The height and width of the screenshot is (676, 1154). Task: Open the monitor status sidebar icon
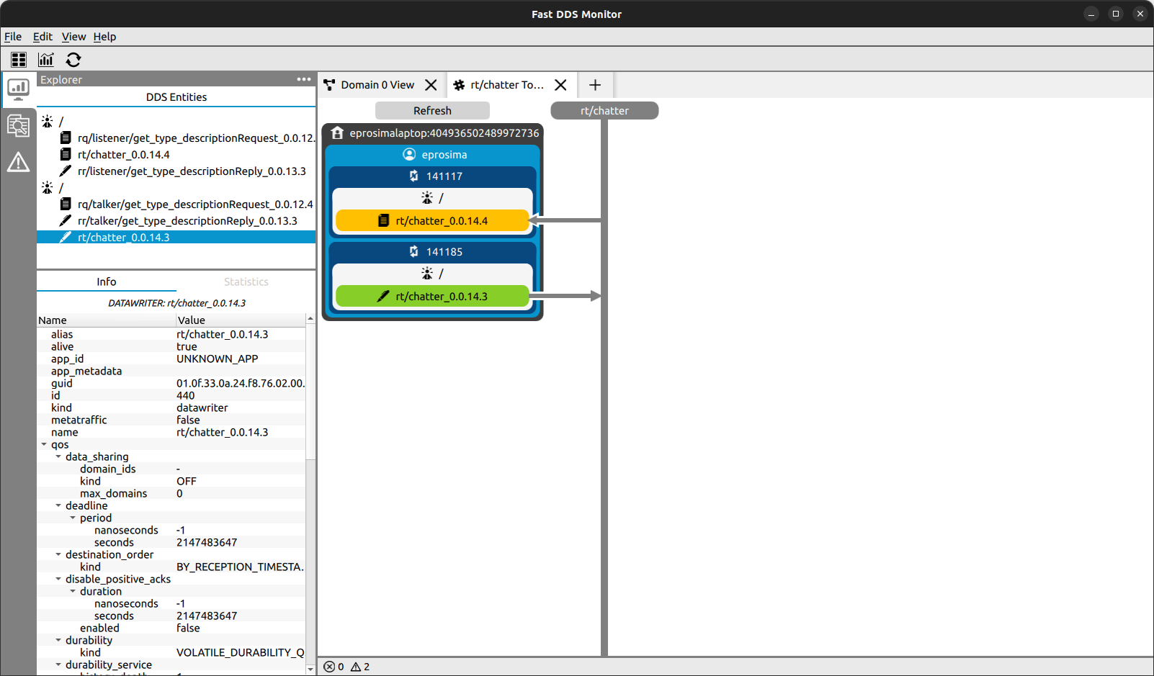pos(18,89)
